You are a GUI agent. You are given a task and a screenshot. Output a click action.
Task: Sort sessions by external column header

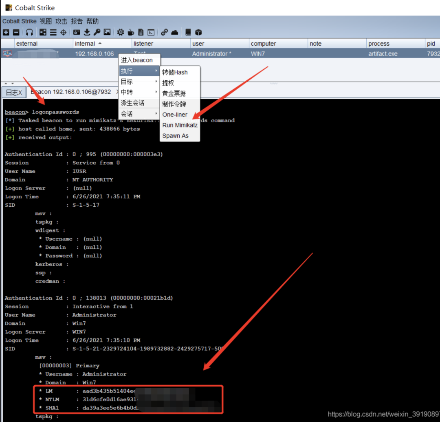click(43, 44)
